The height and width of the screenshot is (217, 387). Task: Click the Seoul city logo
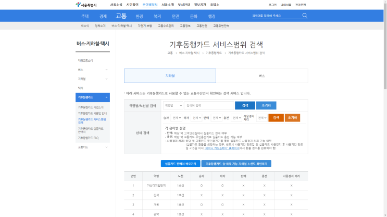coord(86,5)
